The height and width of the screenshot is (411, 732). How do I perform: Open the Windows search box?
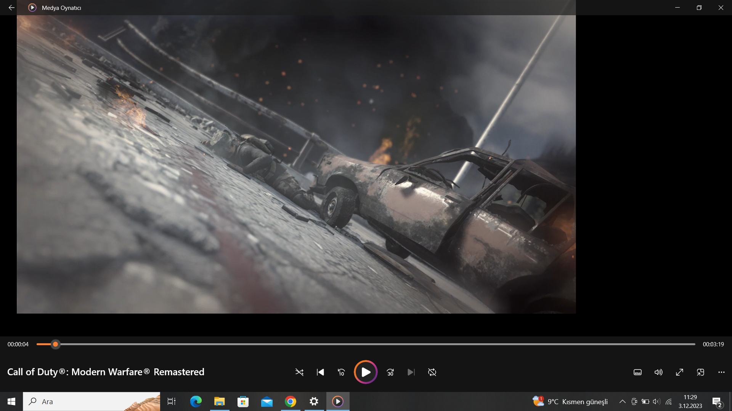tap(91, 401)
